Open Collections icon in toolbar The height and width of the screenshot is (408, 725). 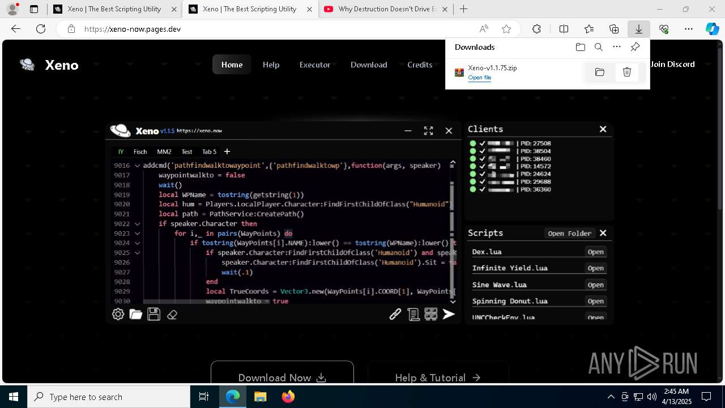(614, 29)
